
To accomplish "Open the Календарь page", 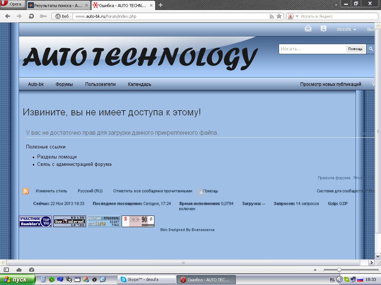I will pyautogui.click(x=140, y=84).
